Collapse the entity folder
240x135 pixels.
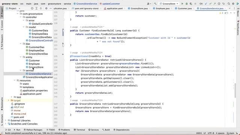(21, 57)
